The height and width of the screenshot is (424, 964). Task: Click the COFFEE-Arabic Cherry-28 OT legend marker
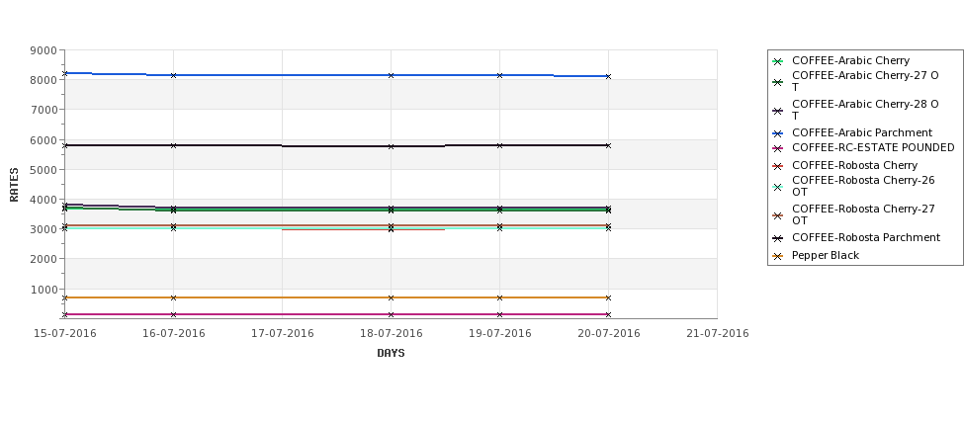pos(778,112)
